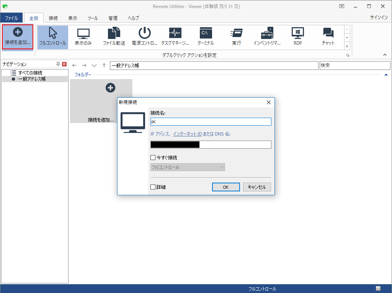Switch to 表示のみ (view only) mode

pos(83,36)
